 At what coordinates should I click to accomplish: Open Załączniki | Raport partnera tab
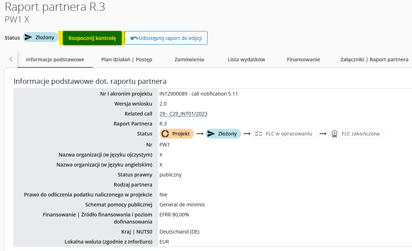point(374,60)
